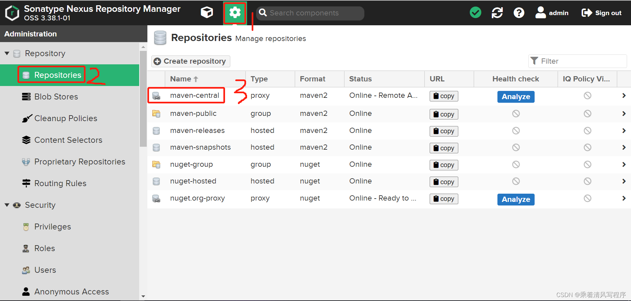The height and width of the screenshot is (301, 631).
Task: Expand maven-public row chevron
Action: 624,114
